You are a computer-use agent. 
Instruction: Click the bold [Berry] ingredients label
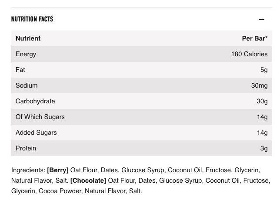[x=58, y=170]
